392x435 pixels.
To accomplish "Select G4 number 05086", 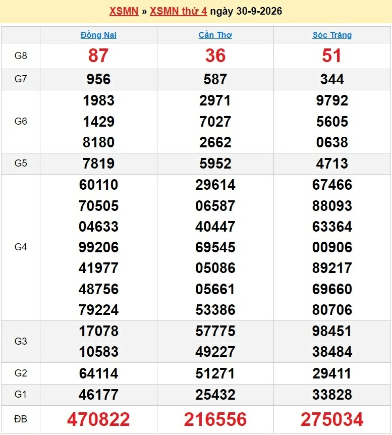I will 215,268.
